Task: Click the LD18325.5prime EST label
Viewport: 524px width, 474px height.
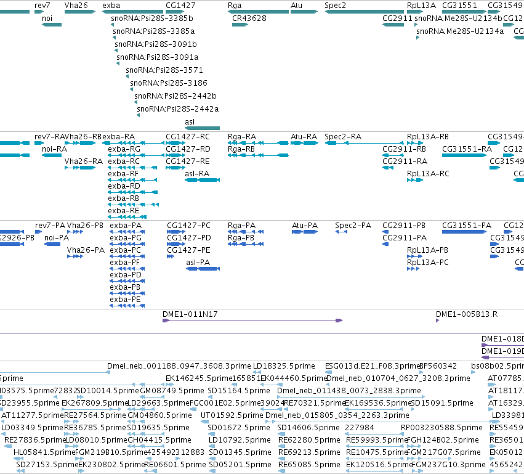Action: [x=284, y=366]
